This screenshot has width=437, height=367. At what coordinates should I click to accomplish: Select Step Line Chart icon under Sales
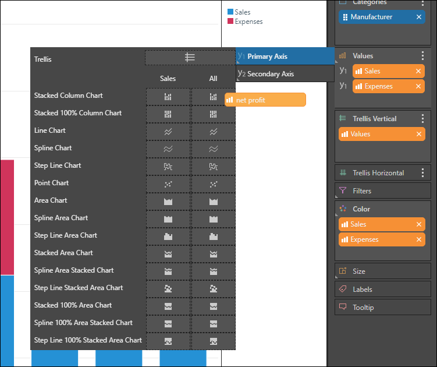point(168,166)
